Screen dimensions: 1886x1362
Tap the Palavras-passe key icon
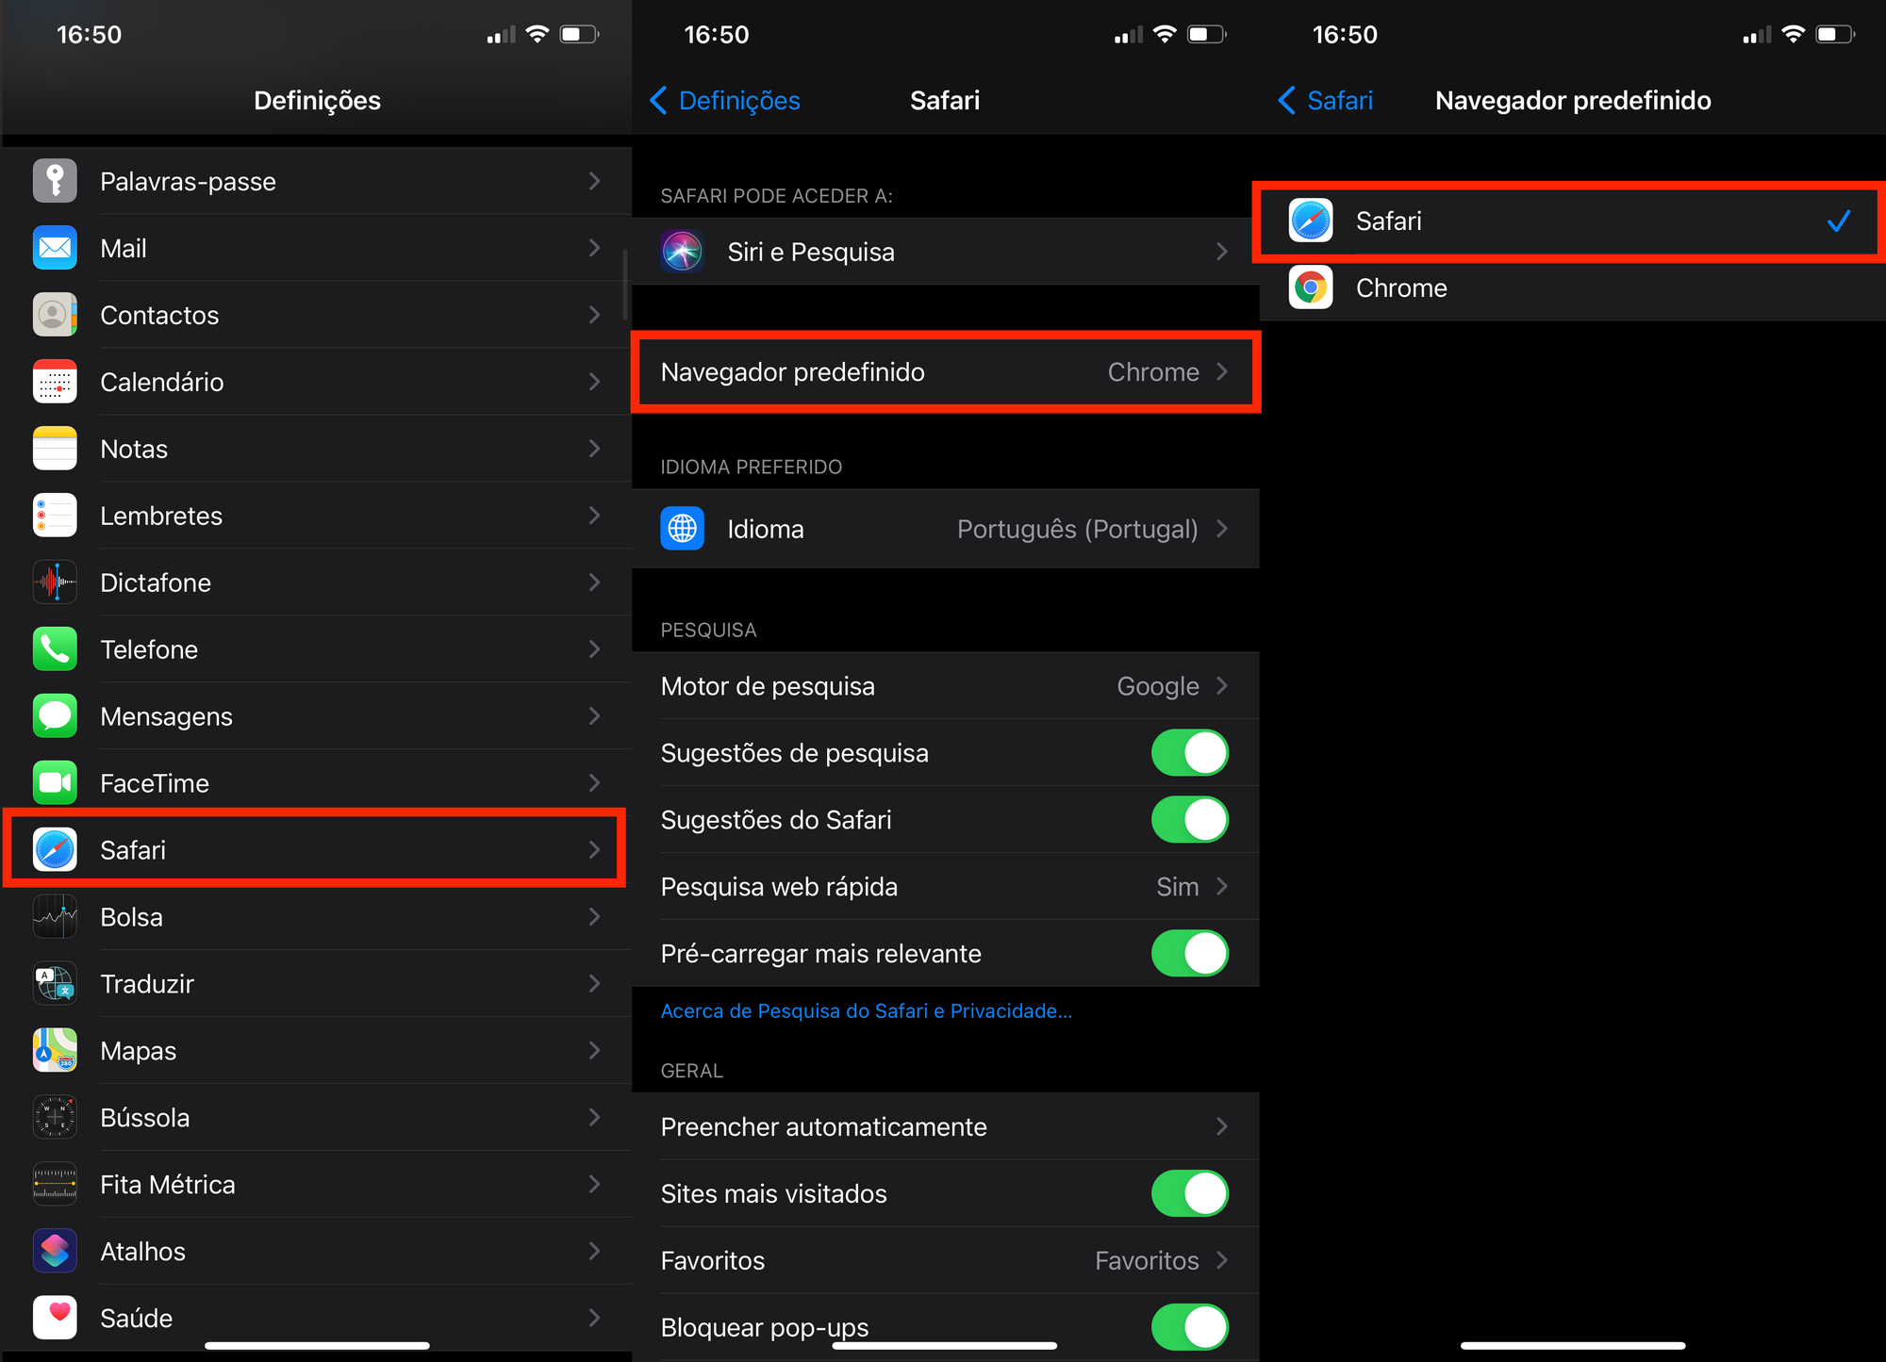coord(55,181)
